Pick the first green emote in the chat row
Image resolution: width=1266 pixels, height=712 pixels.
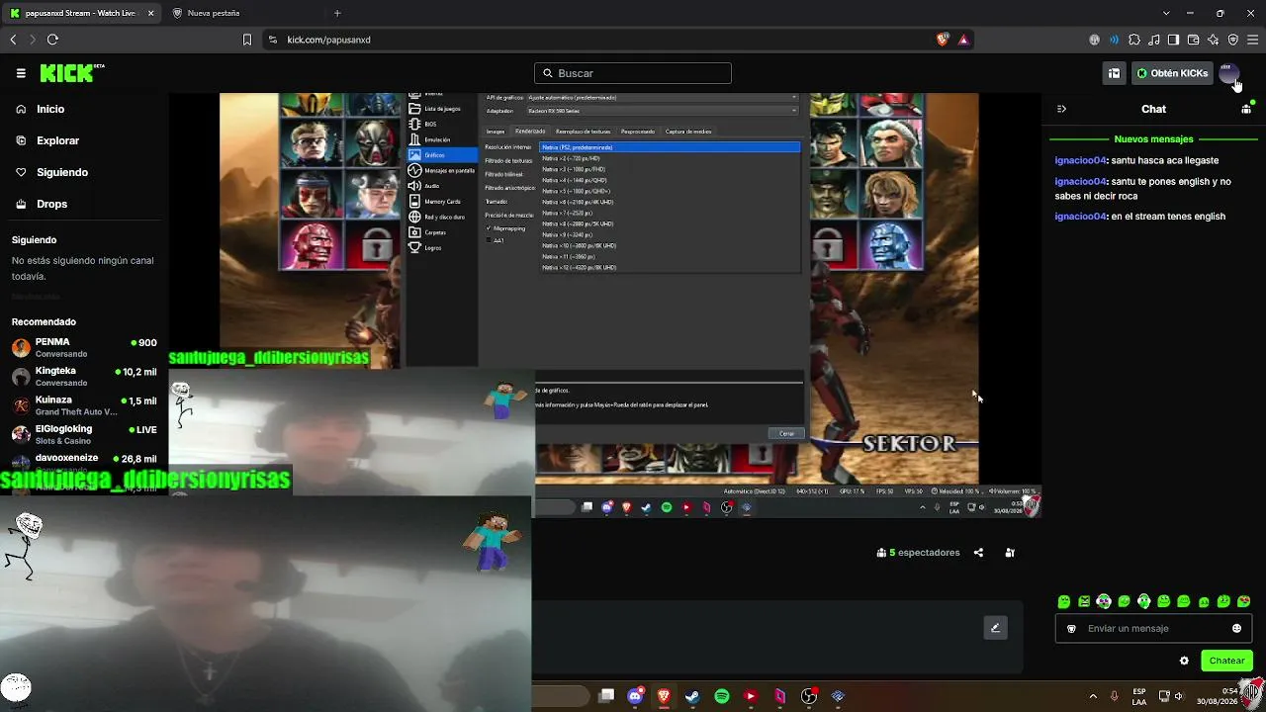coord(1064,601)
